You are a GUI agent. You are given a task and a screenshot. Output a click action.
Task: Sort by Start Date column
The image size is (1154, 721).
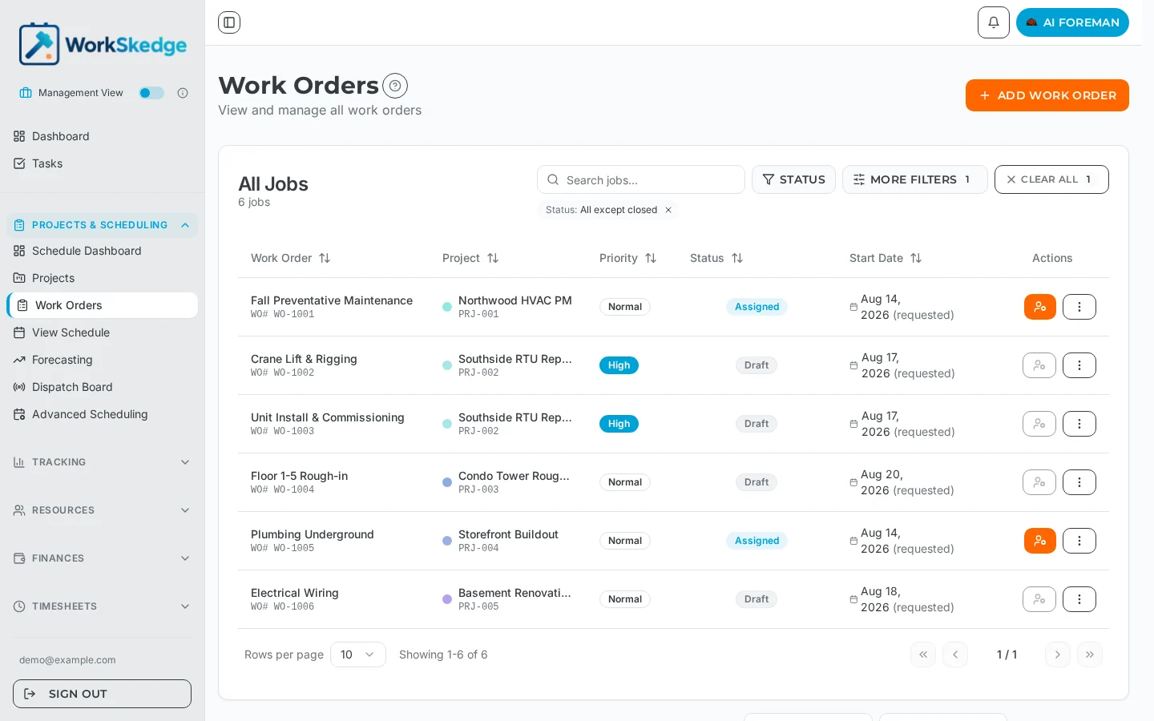(x=886, y=258)
